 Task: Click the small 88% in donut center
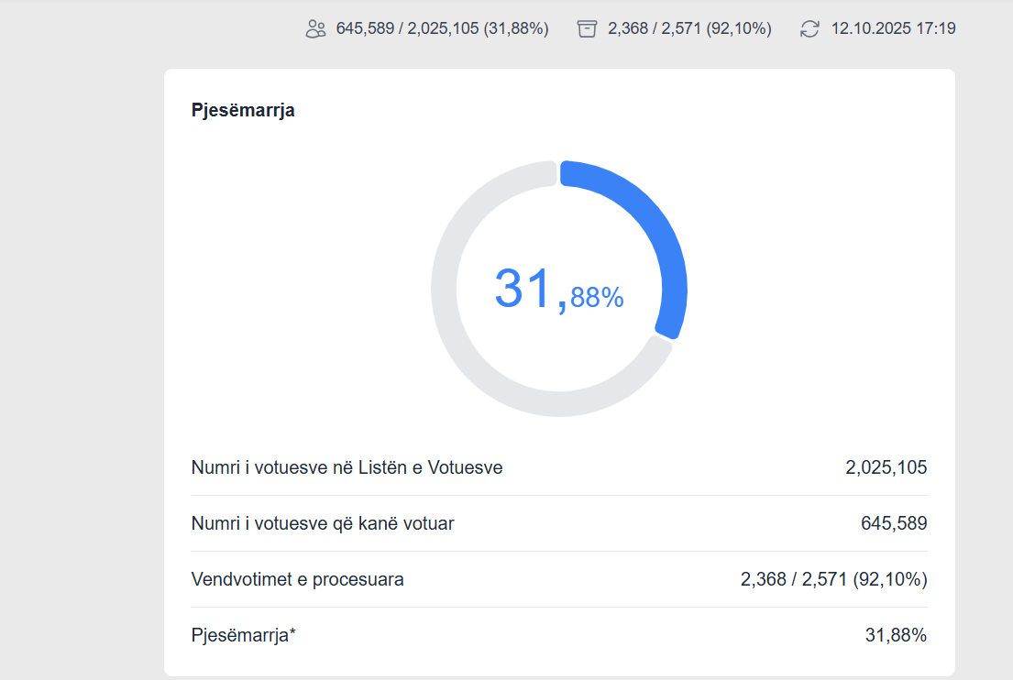point(597,298)
